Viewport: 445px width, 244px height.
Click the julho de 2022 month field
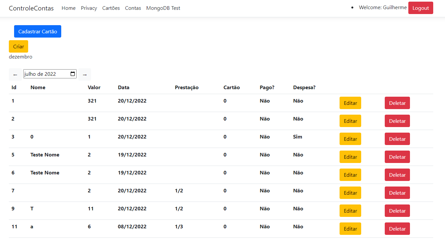point(50,74)
